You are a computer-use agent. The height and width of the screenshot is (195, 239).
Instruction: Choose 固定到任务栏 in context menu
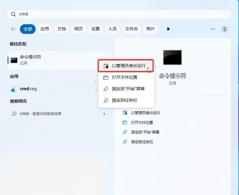coord(126,100)
